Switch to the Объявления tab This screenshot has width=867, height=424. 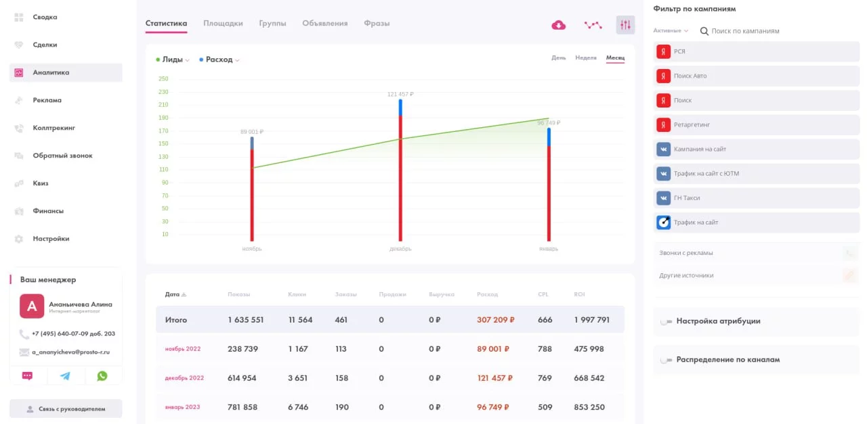pyautogui.click(x=325, y=24)
